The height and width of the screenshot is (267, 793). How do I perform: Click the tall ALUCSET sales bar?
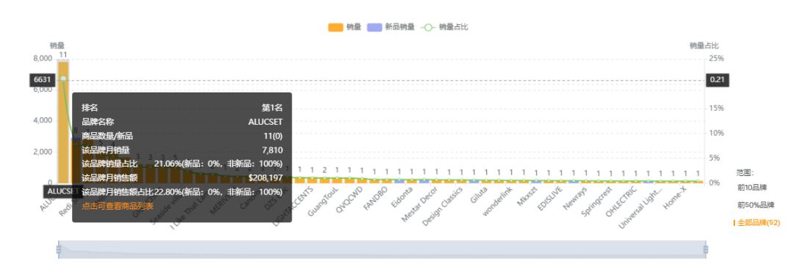point(63,122)
